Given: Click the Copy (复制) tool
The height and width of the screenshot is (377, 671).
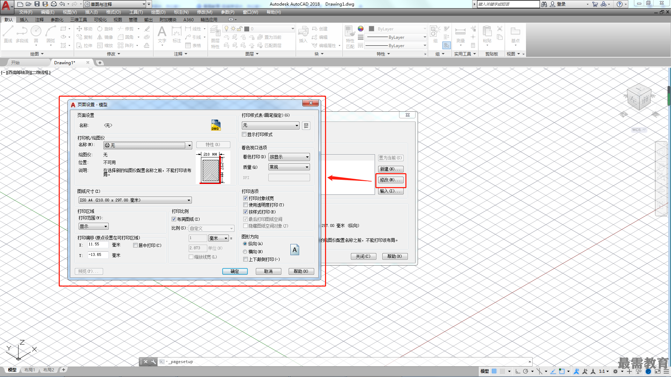Looking at the screenshot, I should [84, 37].
